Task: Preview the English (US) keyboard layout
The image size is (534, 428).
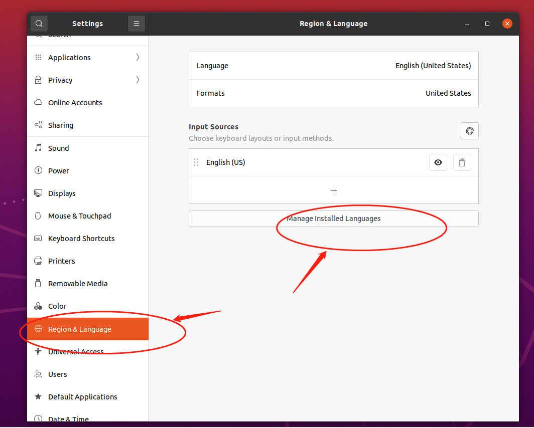Action: click(438, 162)
